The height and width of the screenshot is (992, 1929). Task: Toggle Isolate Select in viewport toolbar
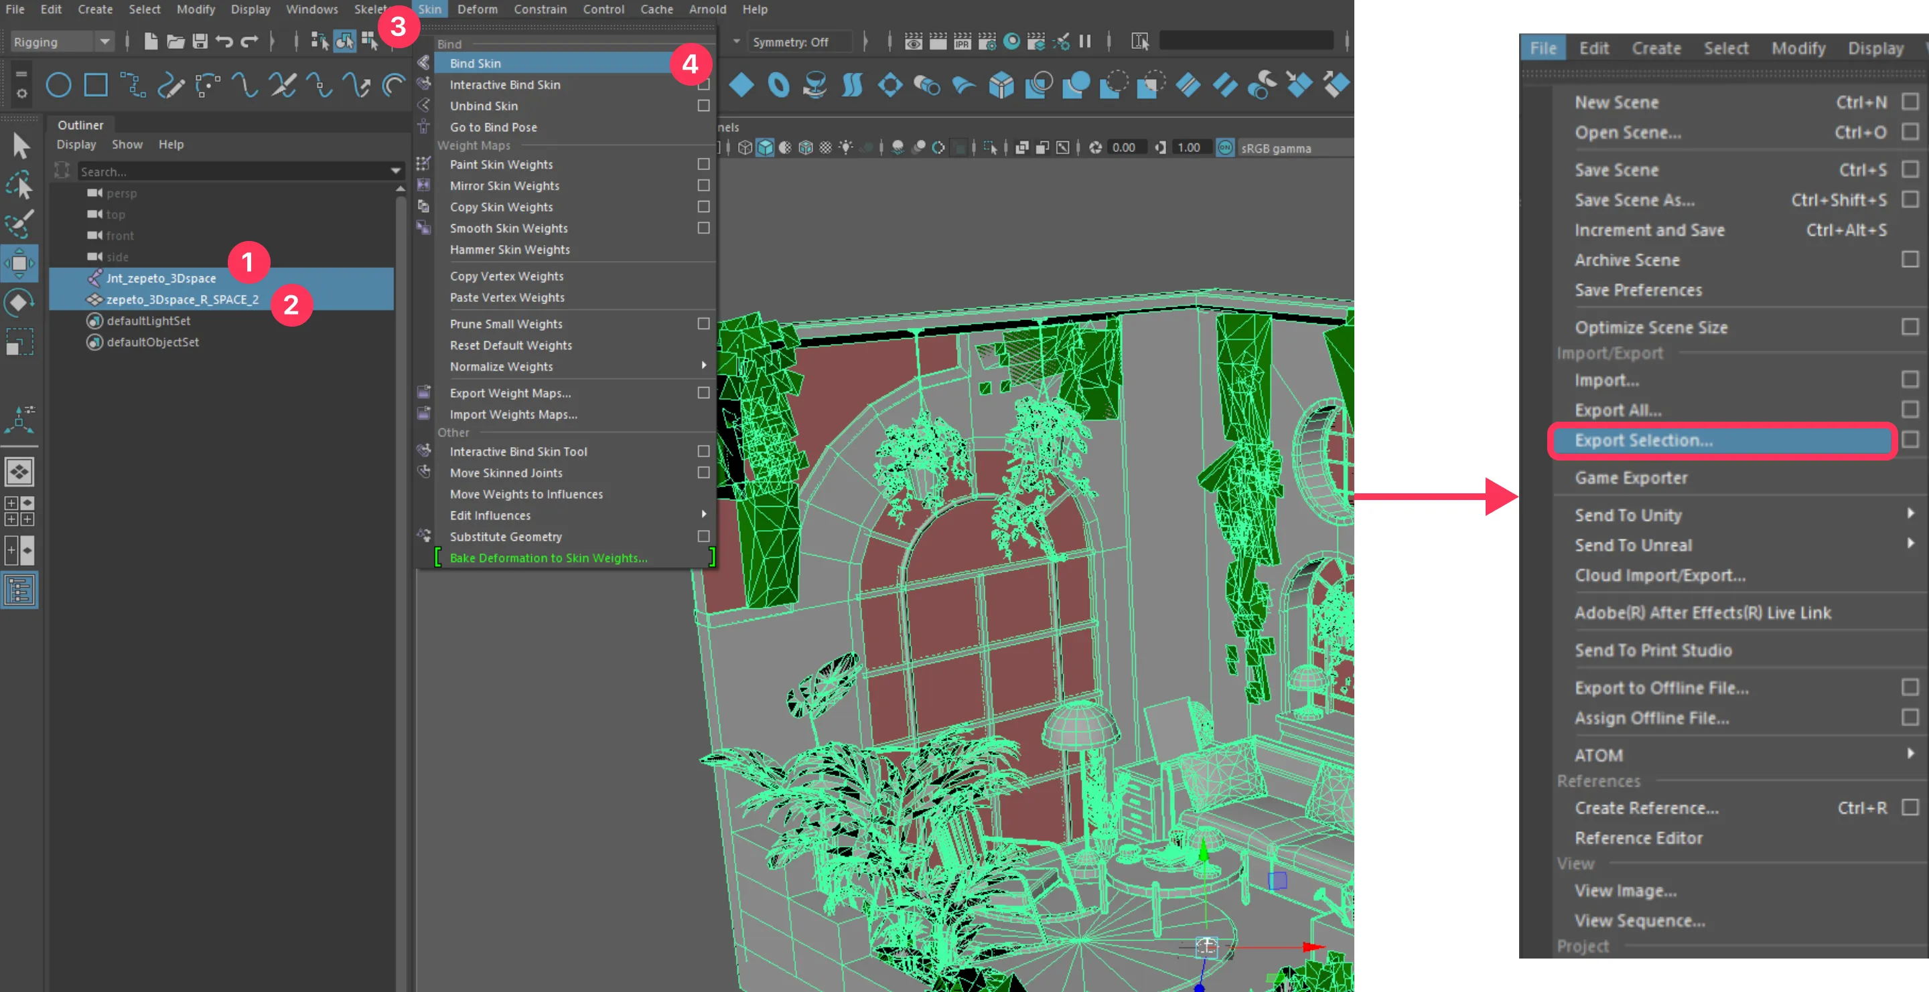[990, 147]
